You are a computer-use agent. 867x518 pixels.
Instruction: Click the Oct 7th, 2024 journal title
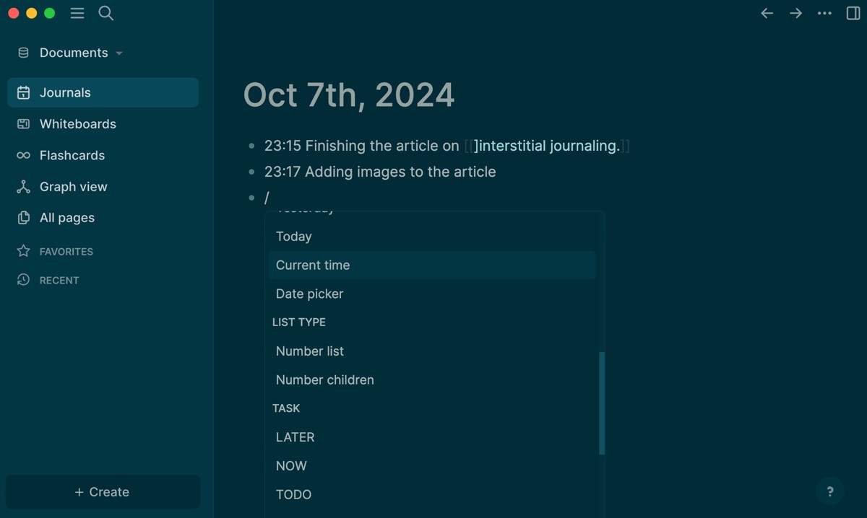coord(349,95)
